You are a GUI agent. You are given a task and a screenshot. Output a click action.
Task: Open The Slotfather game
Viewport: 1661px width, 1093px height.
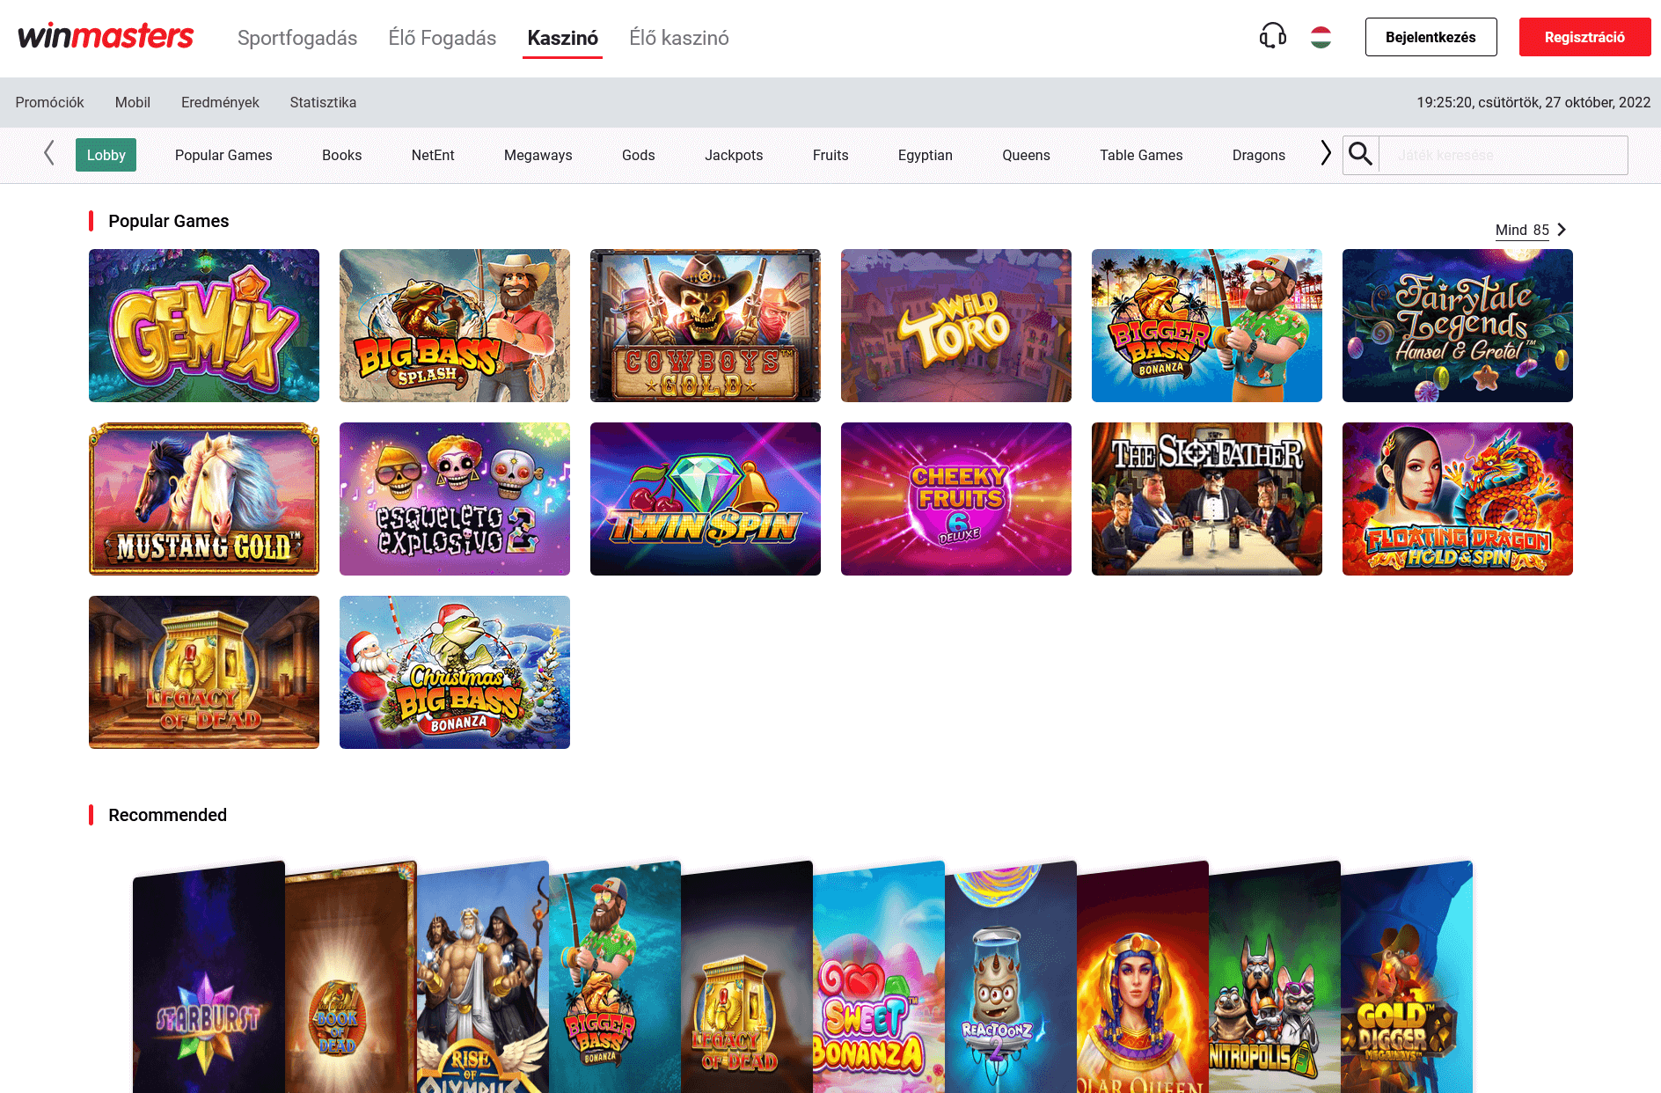coord(1207,499)
